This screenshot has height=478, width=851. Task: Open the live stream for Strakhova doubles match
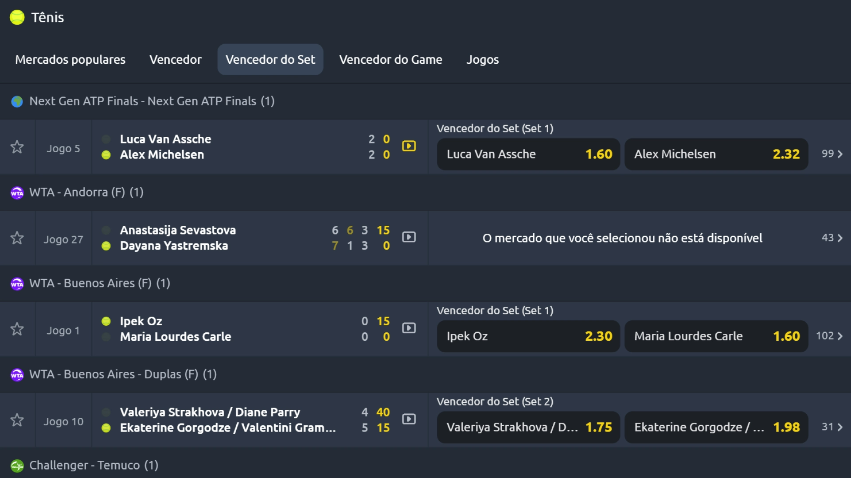[x=409, y=420]
